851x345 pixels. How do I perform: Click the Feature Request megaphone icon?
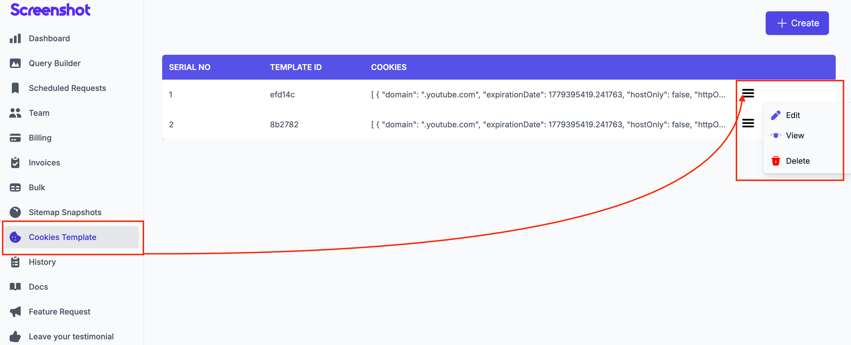(15, 311)
